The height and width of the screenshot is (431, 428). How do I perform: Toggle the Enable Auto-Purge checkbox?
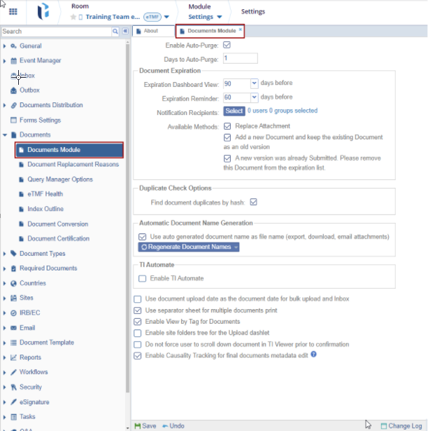click(227, 45)
